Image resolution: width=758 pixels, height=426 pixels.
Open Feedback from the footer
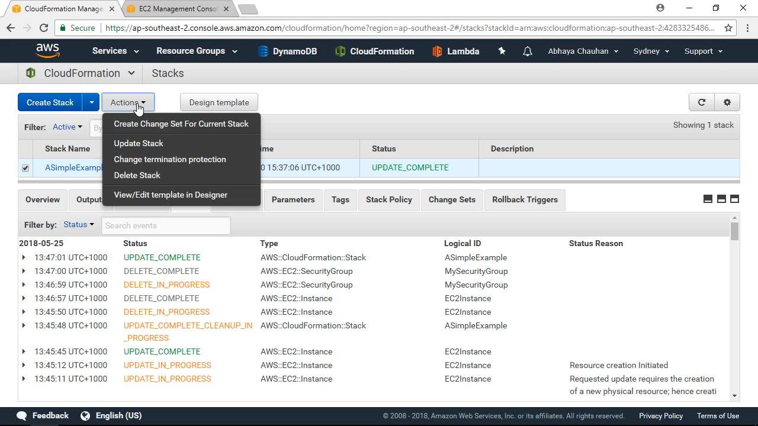click(x=43, y=415)
